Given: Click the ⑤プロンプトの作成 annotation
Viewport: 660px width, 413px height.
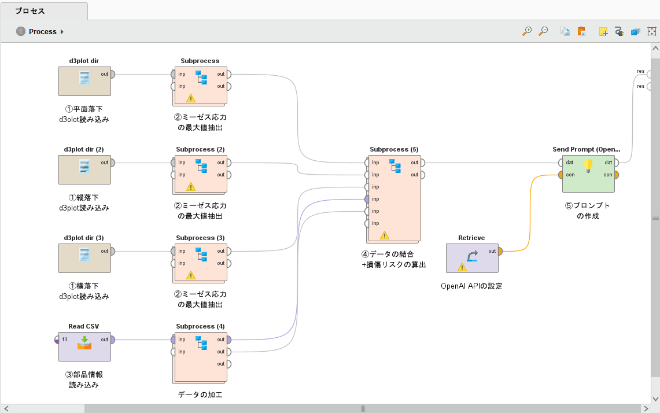Looking at the screenshot, I should click(x=588, y=211).
